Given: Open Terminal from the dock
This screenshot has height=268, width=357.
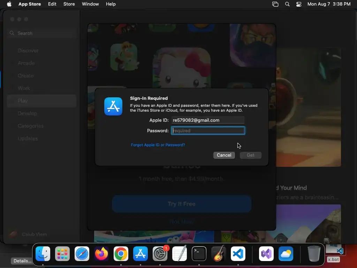Looking at the screenshot, I should coord(199,254).
